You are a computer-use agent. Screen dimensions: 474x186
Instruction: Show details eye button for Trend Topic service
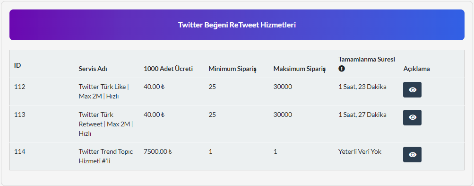412,154
